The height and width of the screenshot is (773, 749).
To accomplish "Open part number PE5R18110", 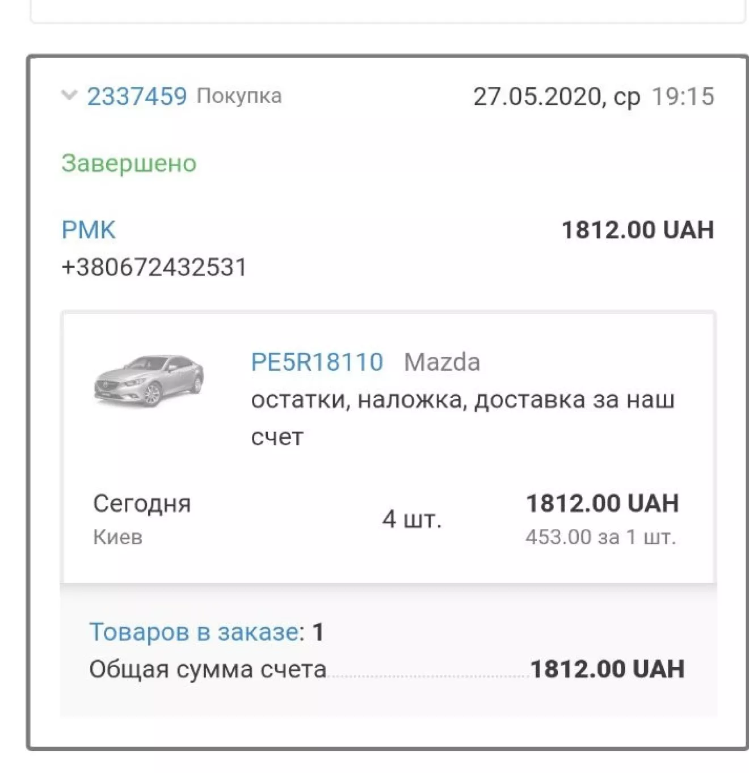I will [317, 362].
